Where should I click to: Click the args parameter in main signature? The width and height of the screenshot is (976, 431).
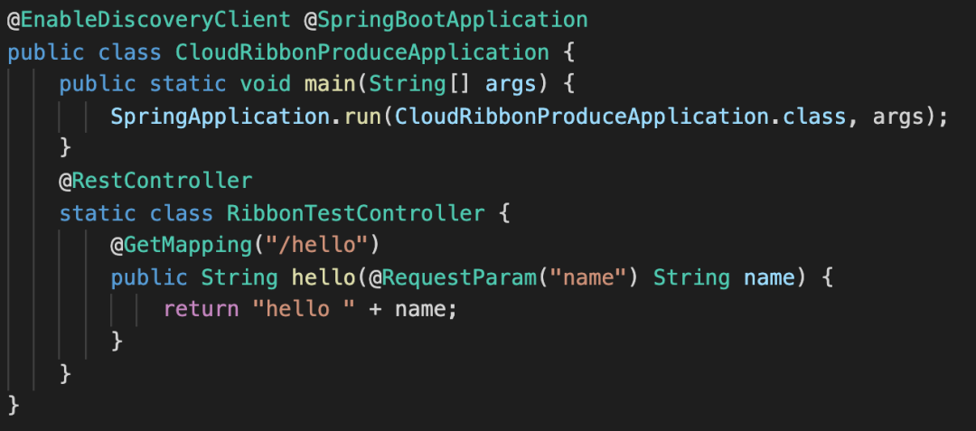[x=511, y=84]
